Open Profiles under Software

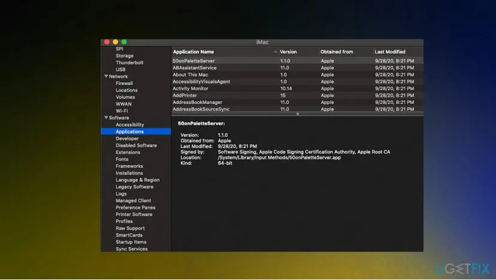click(124, 221)
